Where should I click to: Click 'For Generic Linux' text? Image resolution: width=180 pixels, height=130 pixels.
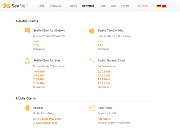pos(107,66)
